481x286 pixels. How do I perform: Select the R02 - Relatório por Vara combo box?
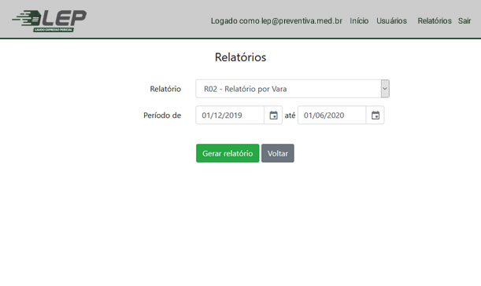click(x=292, y=89)
